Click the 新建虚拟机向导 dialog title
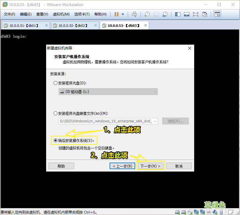The image size is (240, 215). [x=60, y=48]
